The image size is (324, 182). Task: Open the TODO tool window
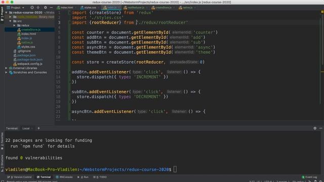[100, 177]
